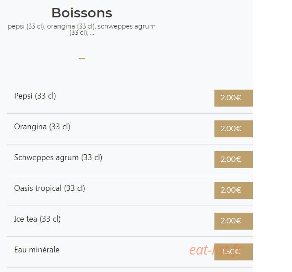Select Schweppes agrum (33 cl) item
This screenshot has height=272, width=292.
click(58, 157)
